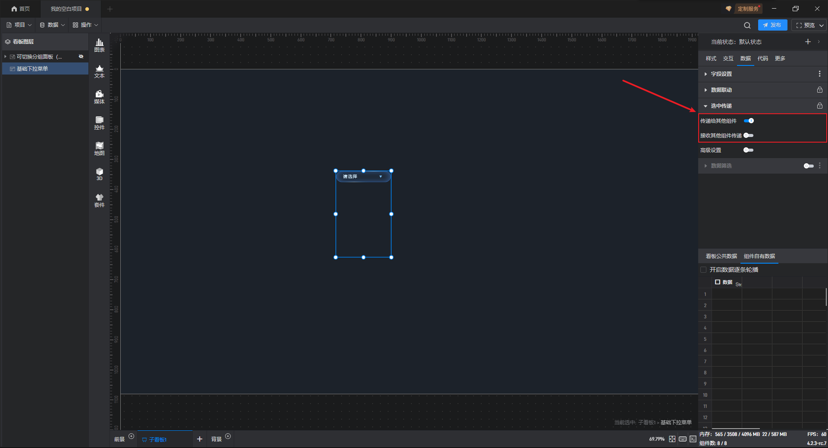Open the 文本 text components panel
The height and width of the screenshot is (448, 828).
pos(99,71)
